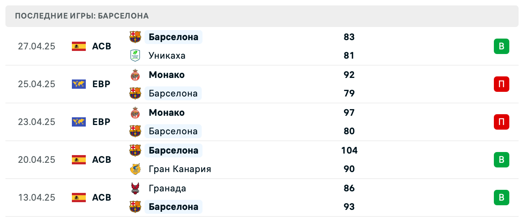Click the Monaco crest in the 23.04.25 row
524x223 pixels.
point(135,113)
